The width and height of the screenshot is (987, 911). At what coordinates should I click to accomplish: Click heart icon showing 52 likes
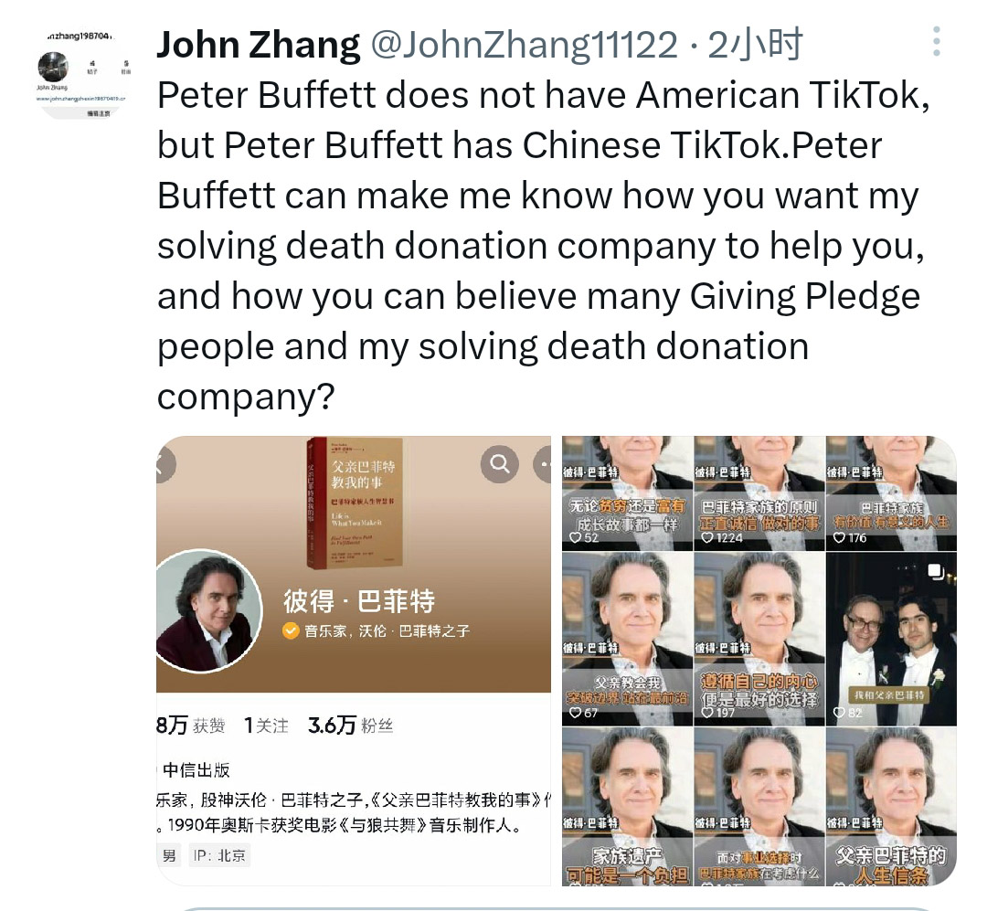click(x=576, y=537)
